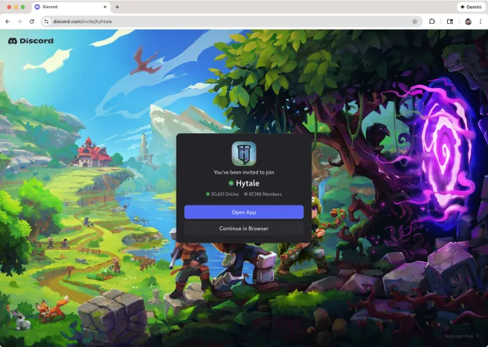
Task: Click the New user flow link
Action: pos(461,336)
